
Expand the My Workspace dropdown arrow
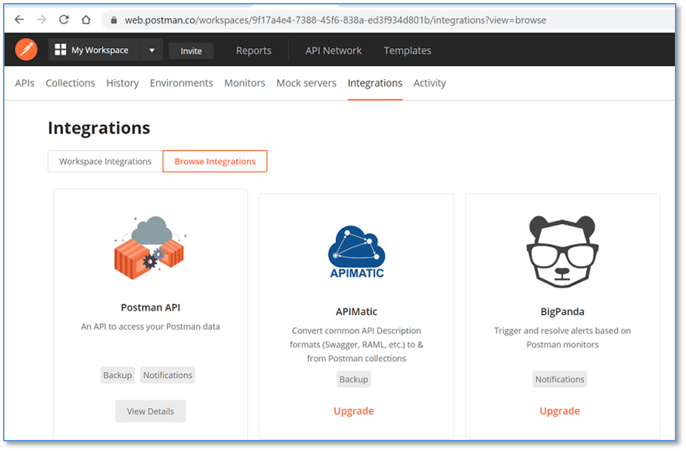(x=152, y=50)
